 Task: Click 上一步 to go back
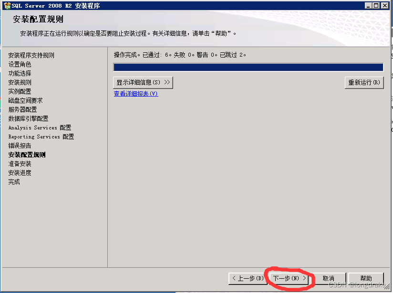point(247,278)
